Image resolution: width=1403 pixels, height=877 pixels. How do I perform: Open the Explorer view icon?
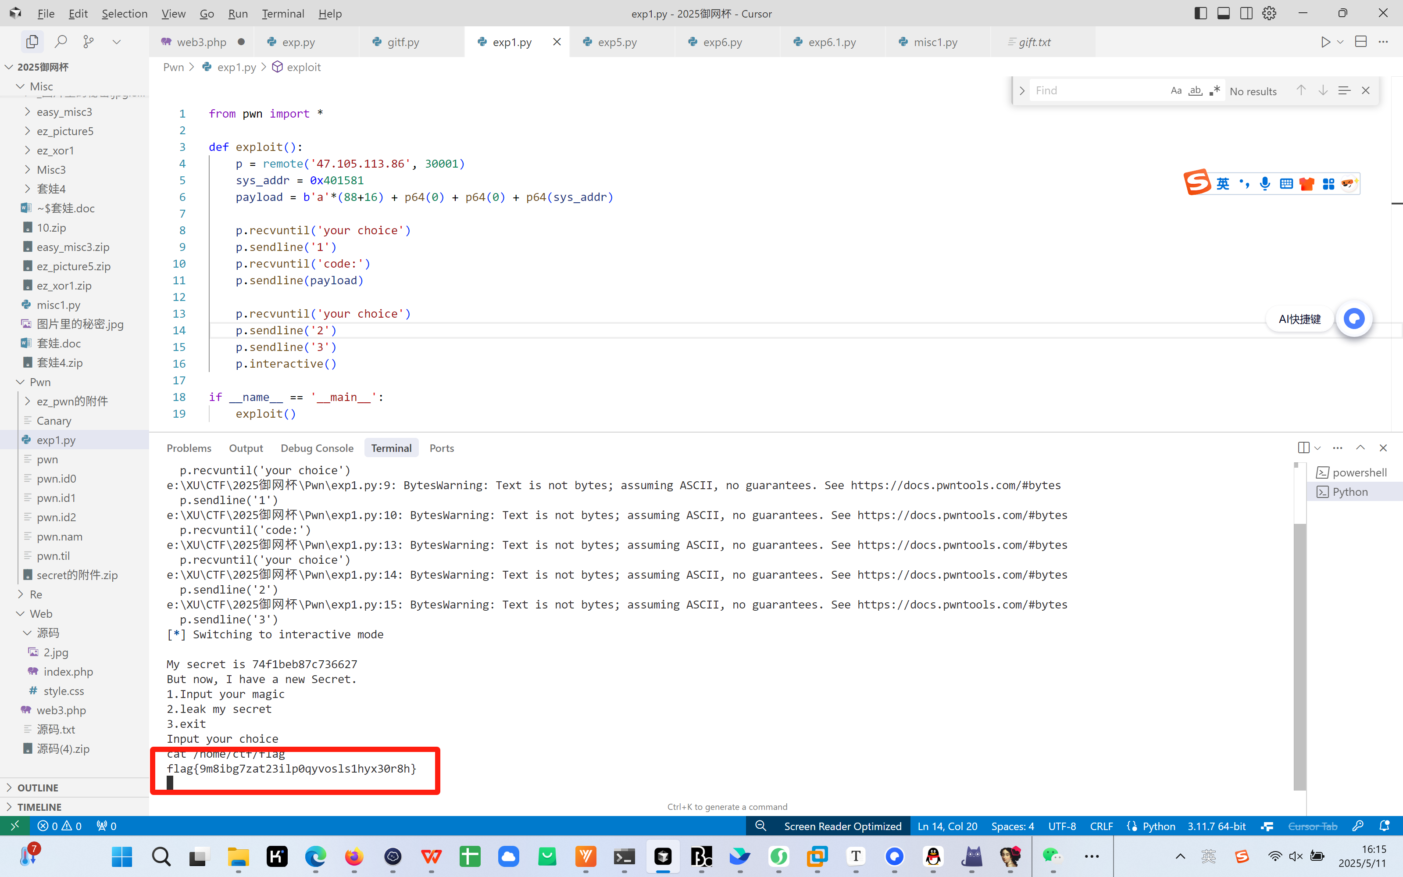click(32, 42)
